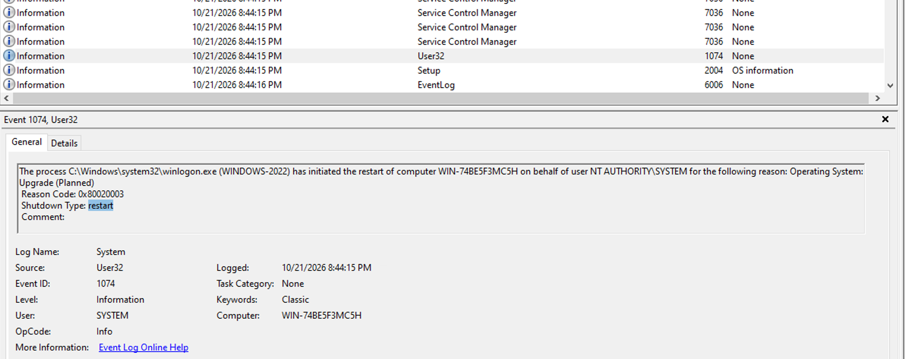
Task: Click the Log Name value System
Action: [111, 252]
